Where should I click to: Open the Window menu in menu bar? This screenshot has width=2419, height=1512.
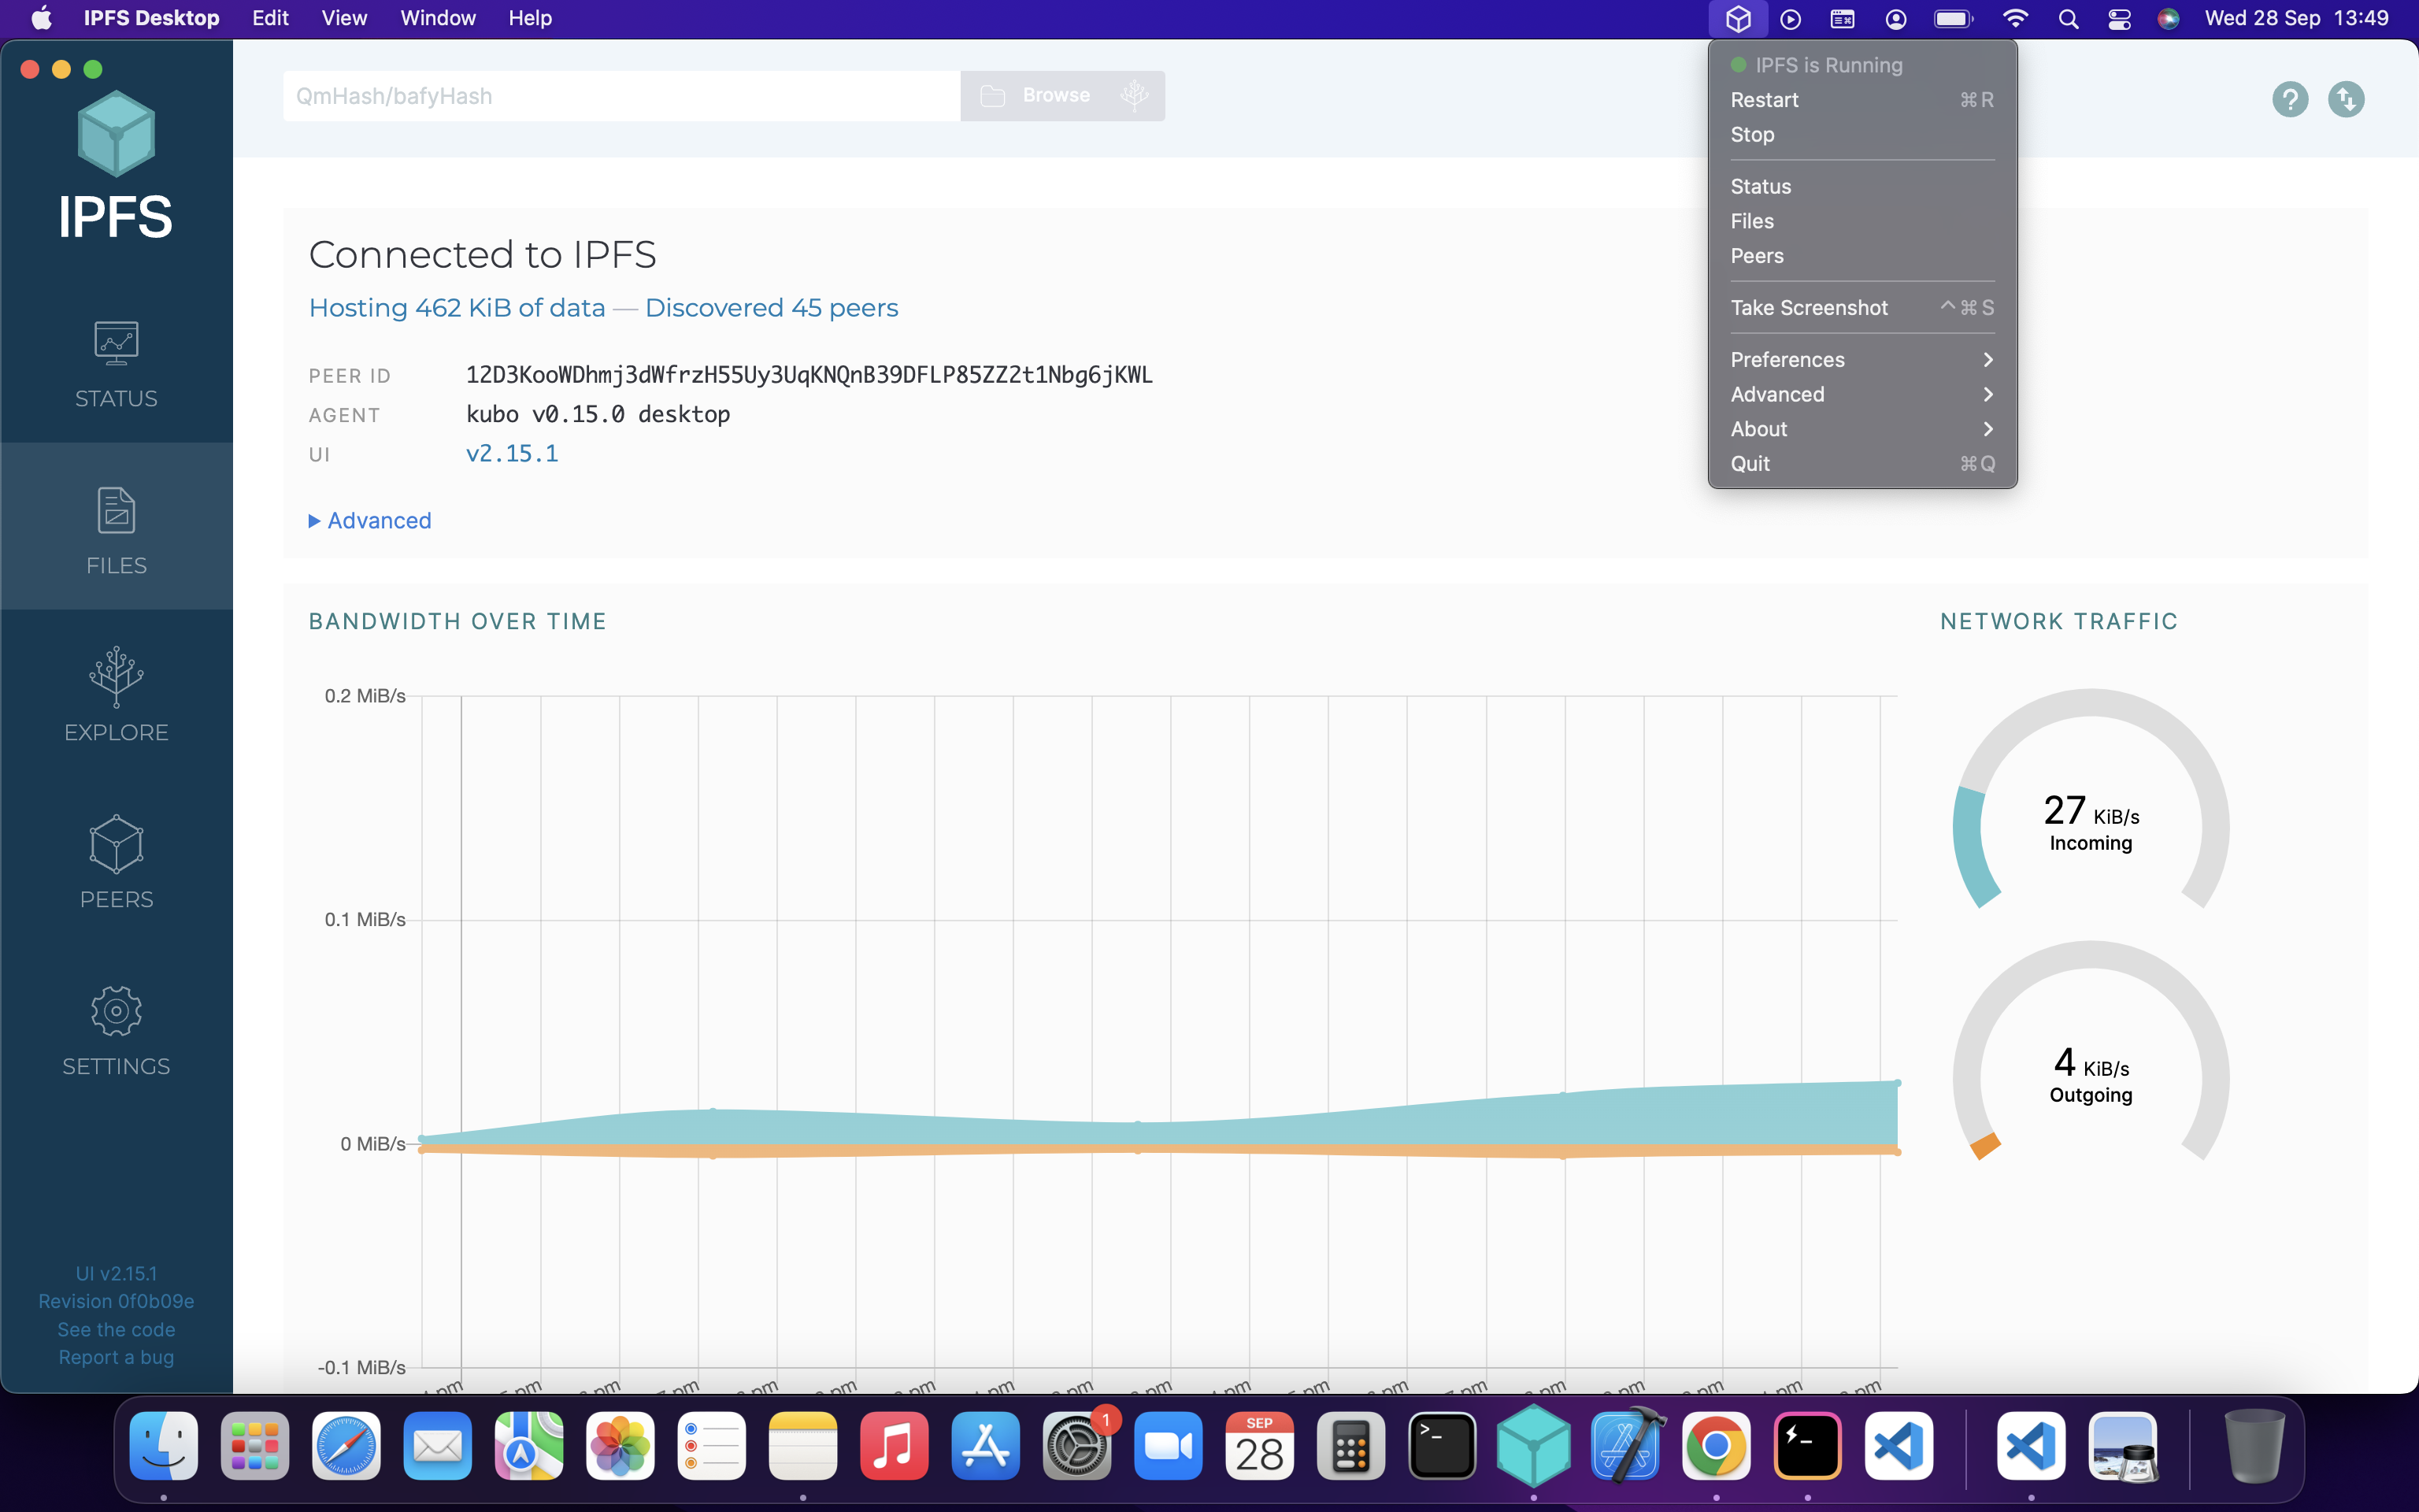pyautogui.click(x=438, y=18)
